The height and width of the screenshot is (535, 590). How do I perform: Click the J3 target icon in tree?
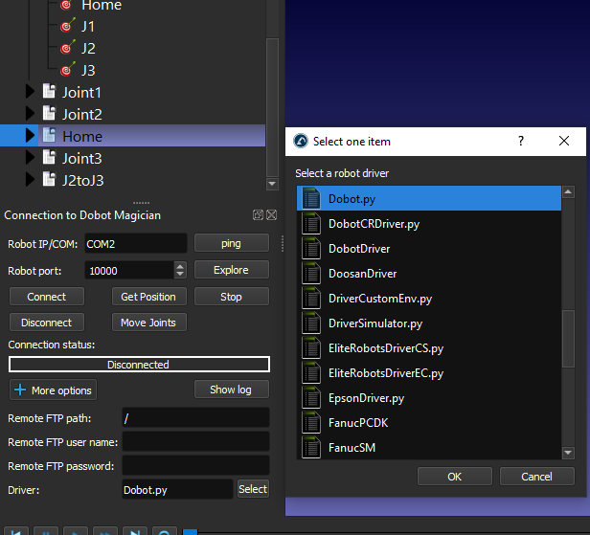coord(67,70)
